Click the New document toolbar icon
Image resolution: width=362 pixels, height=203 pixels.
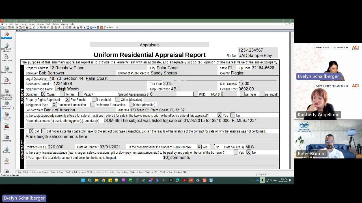click(2, 27)
